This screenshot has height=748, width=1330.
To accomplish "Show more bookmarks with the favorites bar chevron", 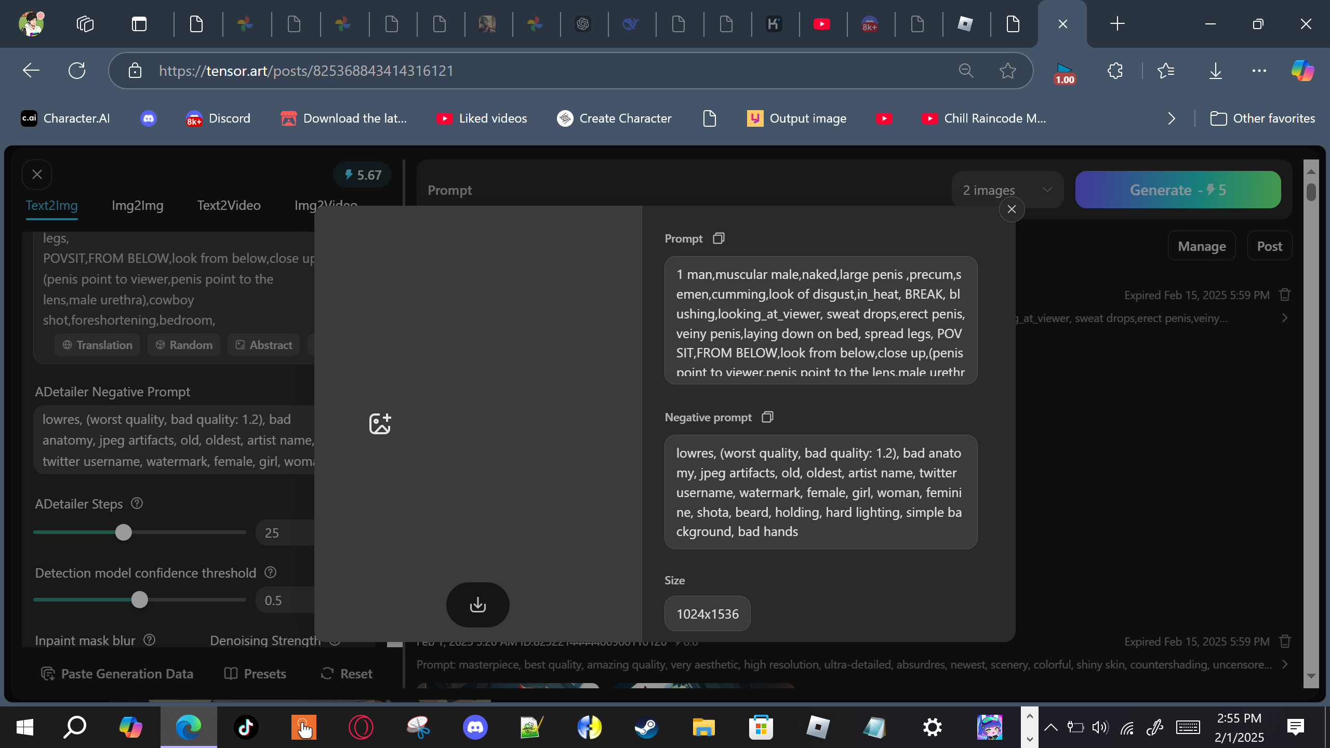I will [1172, 118].
